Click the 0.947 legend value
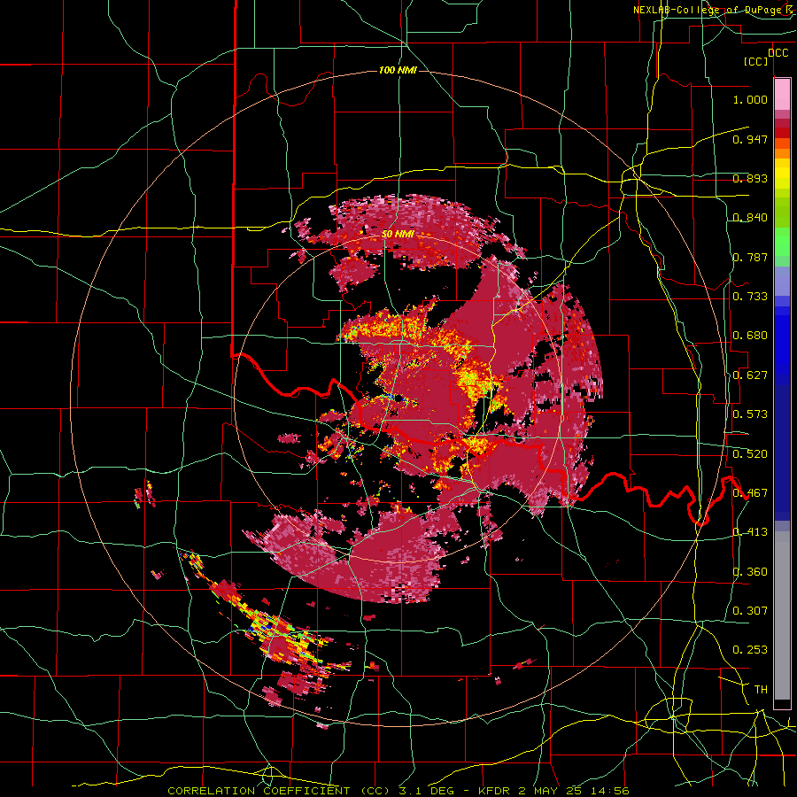 click(750, 139)
